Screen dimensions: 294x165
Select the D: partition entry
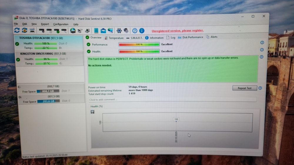click(51, 99)
